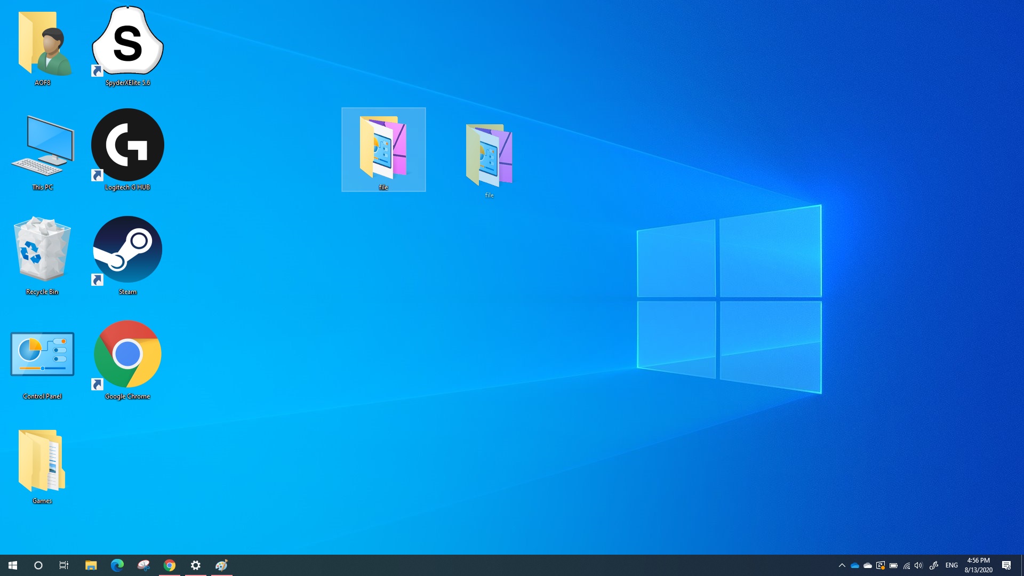Screen dimensions: 1024x576
Task: Click the AOF8 user folder
Action: [42, 44]
